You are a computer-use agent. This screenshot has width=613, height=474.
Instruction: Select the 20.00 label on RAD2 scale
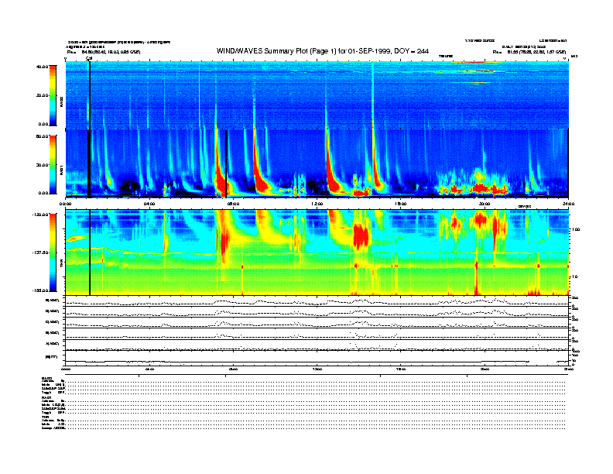43,95
